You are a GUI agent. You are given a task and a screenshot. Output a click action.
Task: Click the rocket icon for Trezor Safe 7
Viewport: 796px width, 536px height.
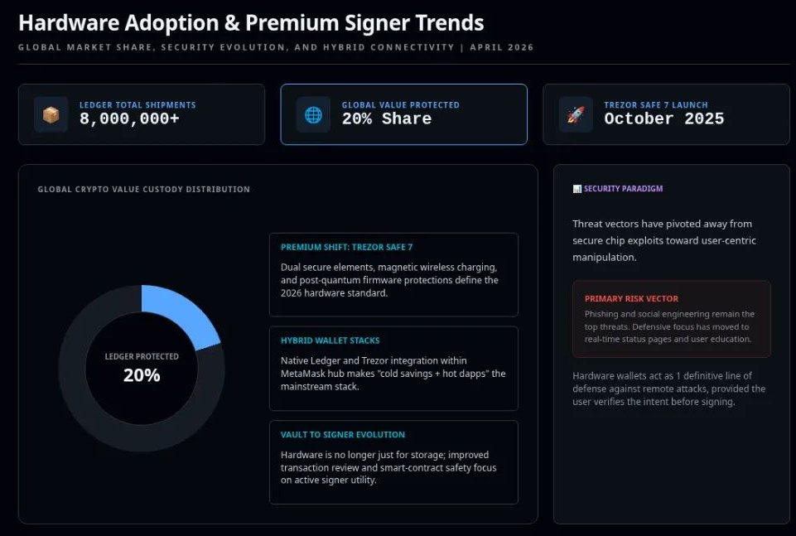coord(576,114)
